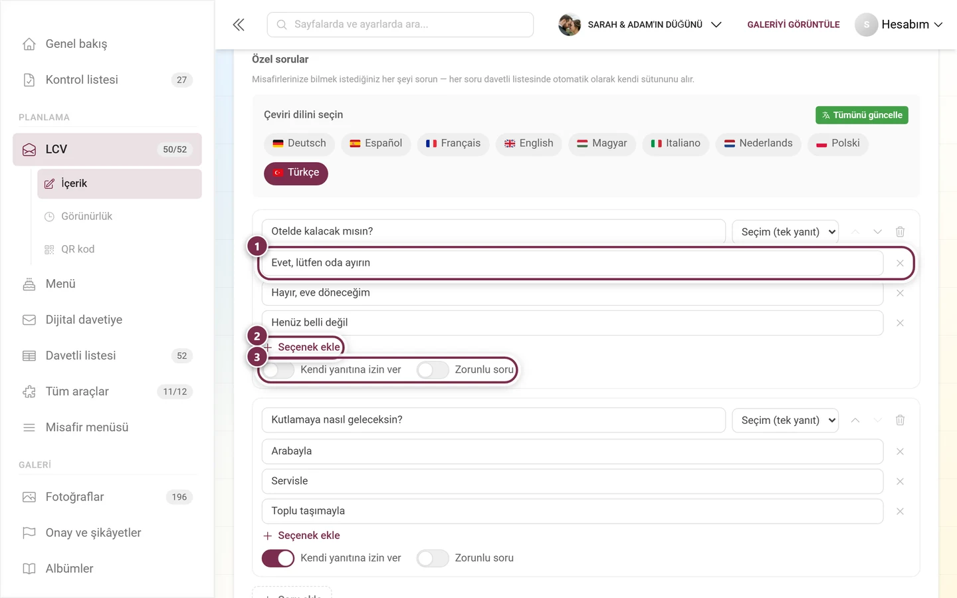957x598 pixels.
Task: Add option to transport question via Seçenek ekle
Action: coord(302,536)
